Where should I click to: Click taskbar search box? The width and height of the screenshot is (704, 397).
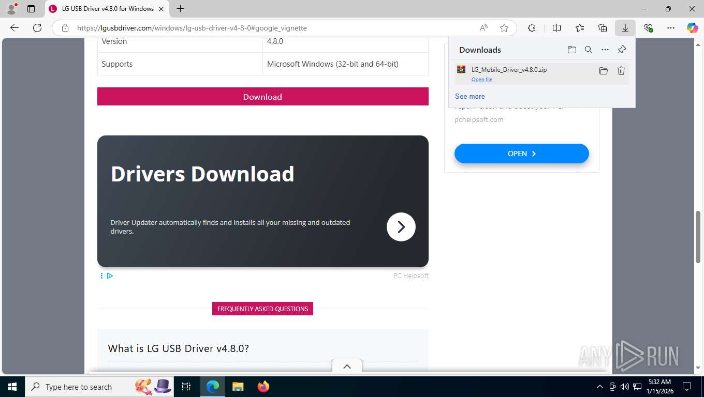[100, 387]
